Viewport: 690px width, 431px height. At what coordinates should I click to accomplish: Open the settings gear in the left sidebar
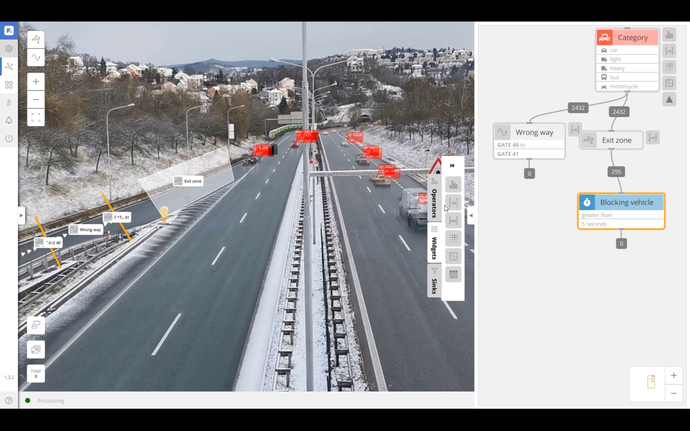9,48
